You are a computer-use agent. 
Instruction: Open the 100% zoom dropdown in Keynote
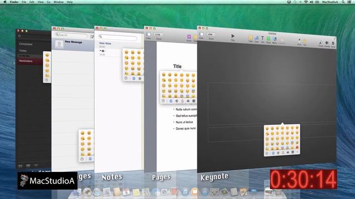pos(211,34)
